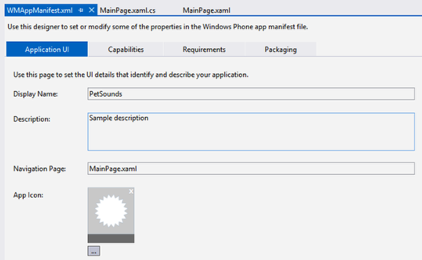Open the Application UI tab
The width and height of the screenshot is (422, 260).
coord(47,49)
